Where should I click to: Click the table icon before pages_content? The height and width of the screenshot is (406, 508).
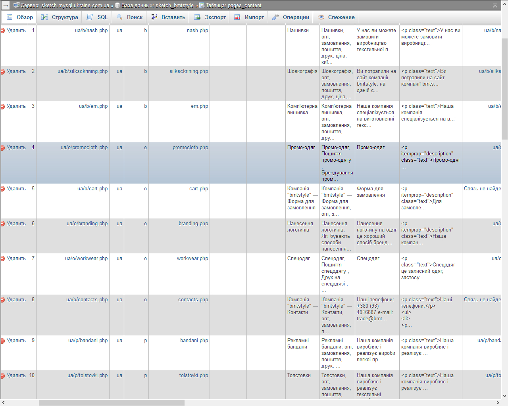click(202, 6)
